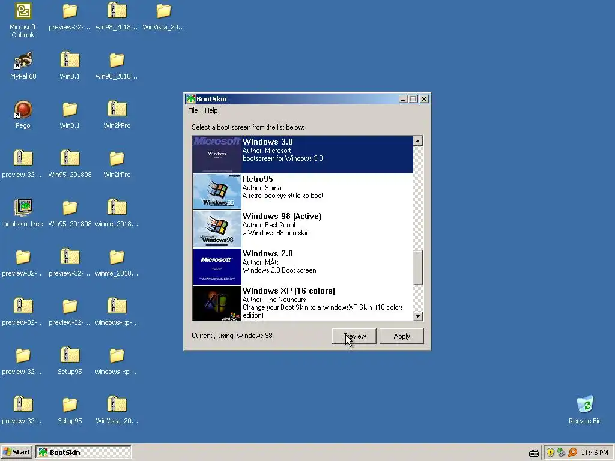Image resolution: width=615 pixels, height=461 pixels.
Task: Click "Currently using: Windows 98" status text
Action: (232, 336)
